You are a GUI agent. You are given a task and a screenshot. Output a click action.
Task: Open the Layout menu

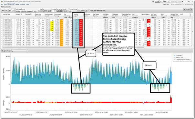tap(17, 4)
